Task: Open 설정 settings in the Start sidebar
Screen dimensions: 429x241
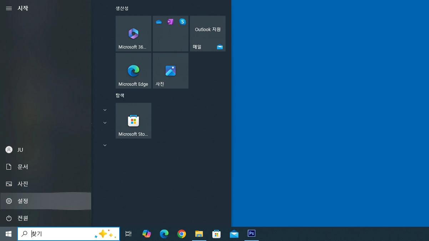Action: click(x=46, y=201)
